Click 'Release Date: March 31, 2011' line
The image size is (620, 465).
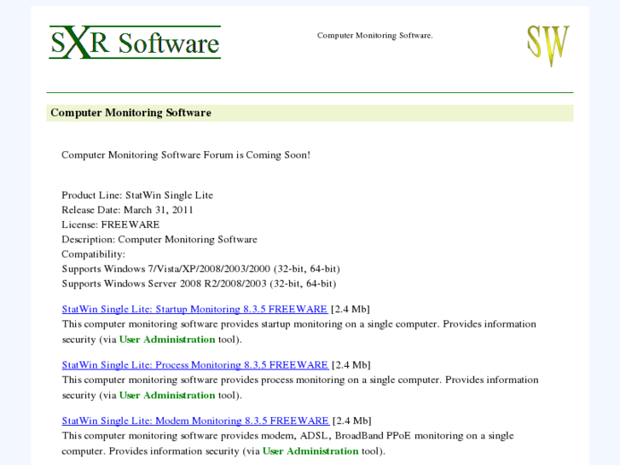127,210
